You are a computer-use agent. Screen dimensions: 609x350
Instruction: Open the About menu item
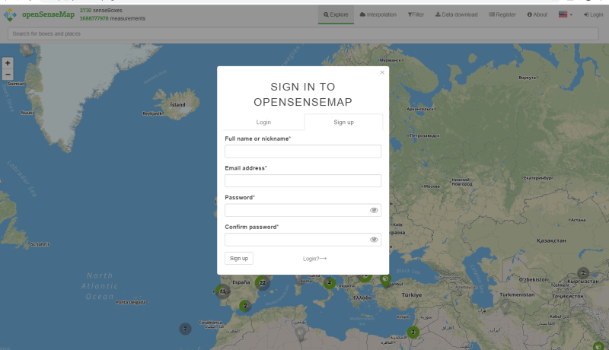(537, 14)
